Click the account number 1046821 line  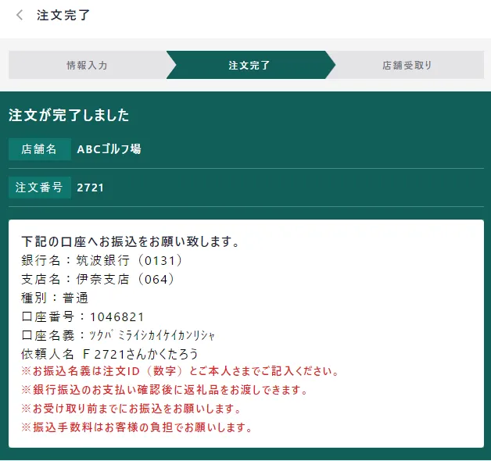[x=83, y=316]
